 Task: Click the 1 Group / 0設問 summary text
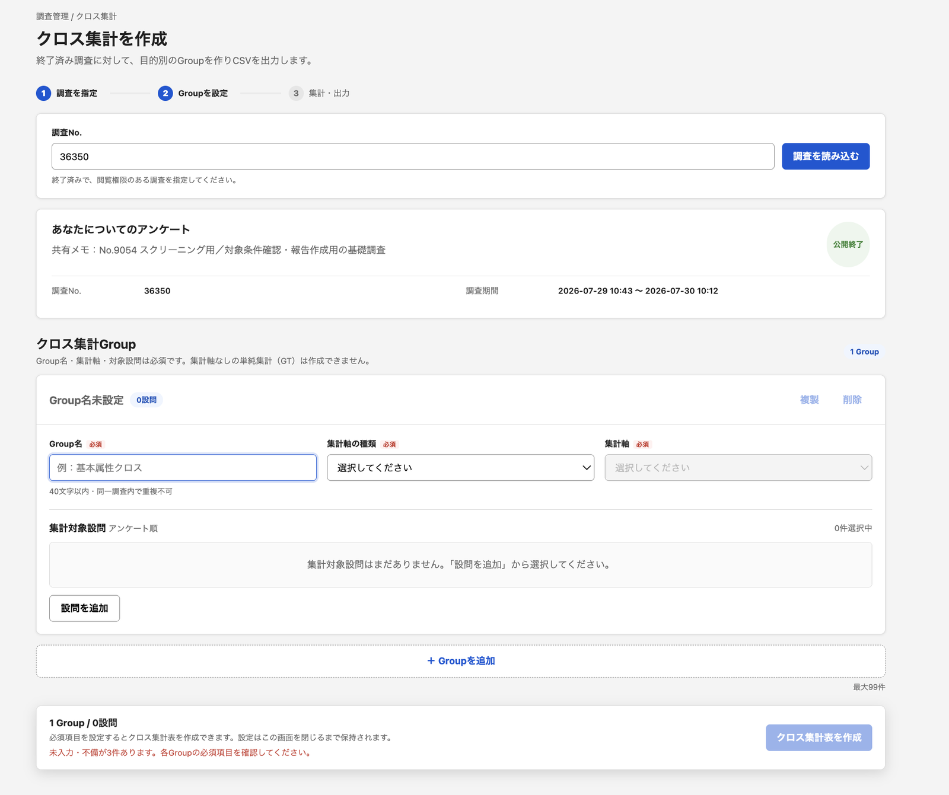tap(83, 723)
